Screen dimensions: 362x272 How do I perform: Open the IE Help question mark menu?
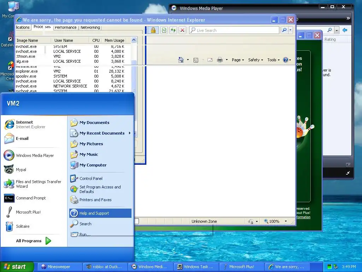(x=287, y=60)
